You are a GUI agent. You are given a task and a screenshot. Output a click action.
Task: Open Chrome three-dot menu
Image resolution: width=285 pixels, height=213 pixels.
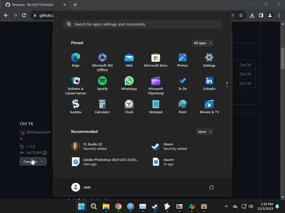coord(279,15)
